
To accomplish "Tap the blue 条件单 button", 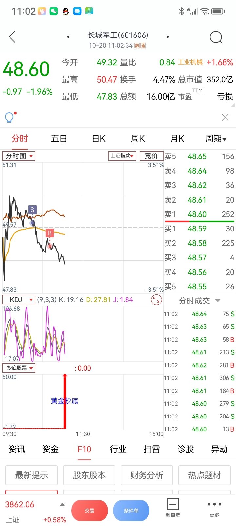I will coord(131,511).
